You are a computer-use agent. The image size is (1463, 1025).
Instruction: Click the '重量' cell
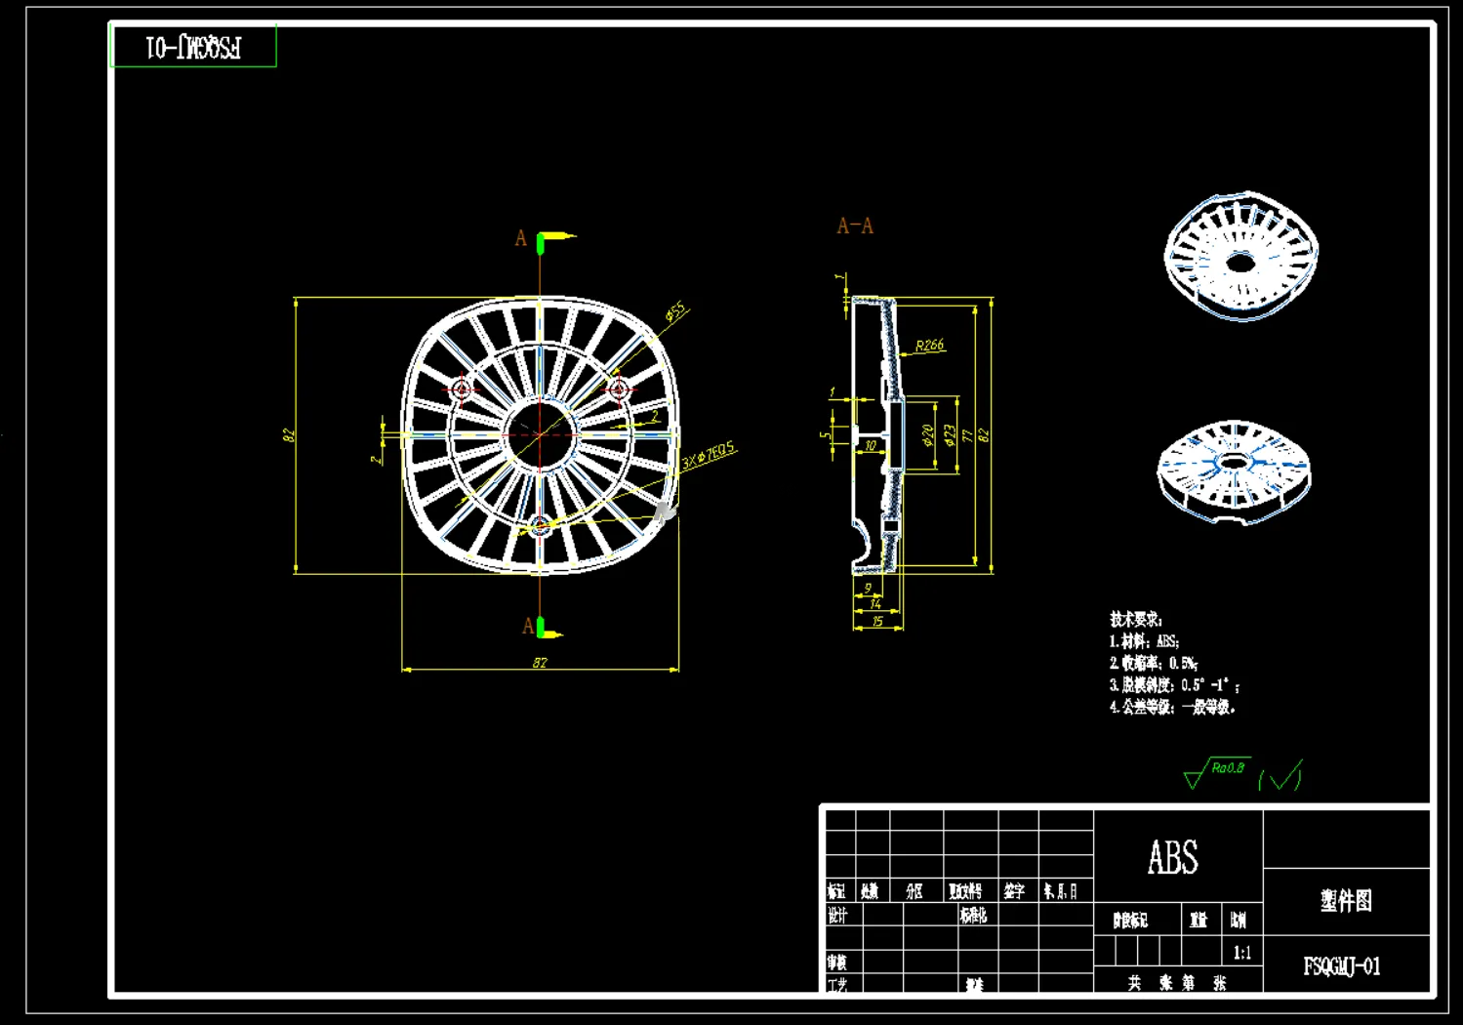[x=1199, y=921]
